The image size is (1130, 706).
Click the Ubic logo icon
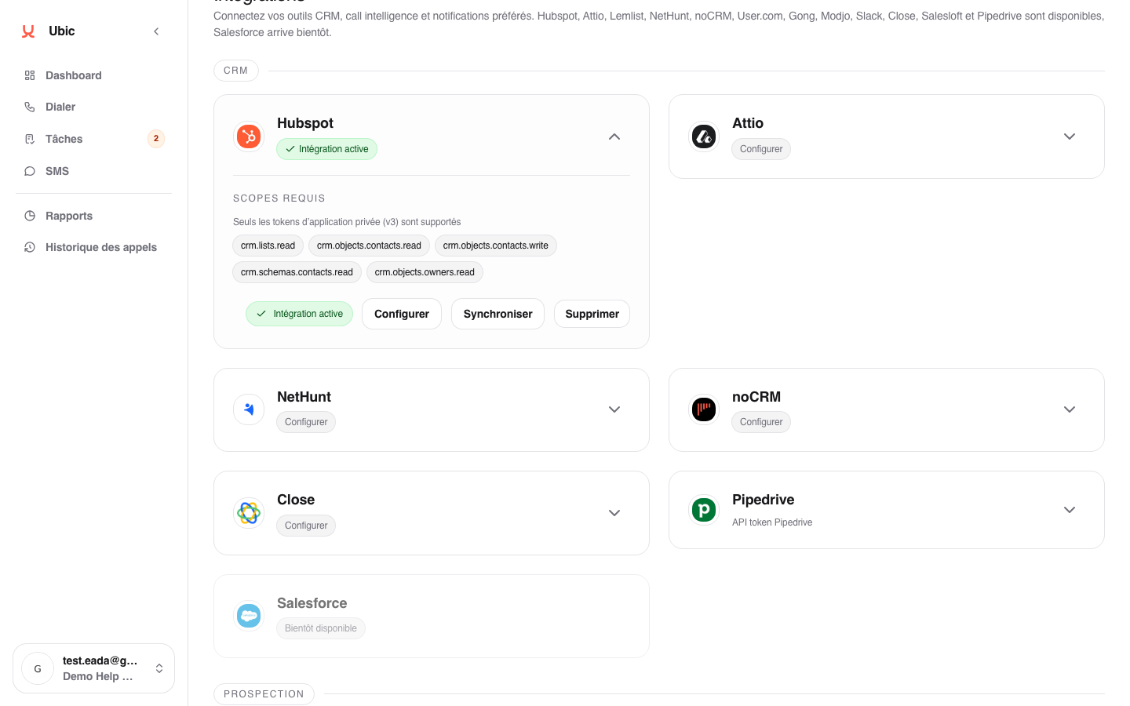pos(28,31)
